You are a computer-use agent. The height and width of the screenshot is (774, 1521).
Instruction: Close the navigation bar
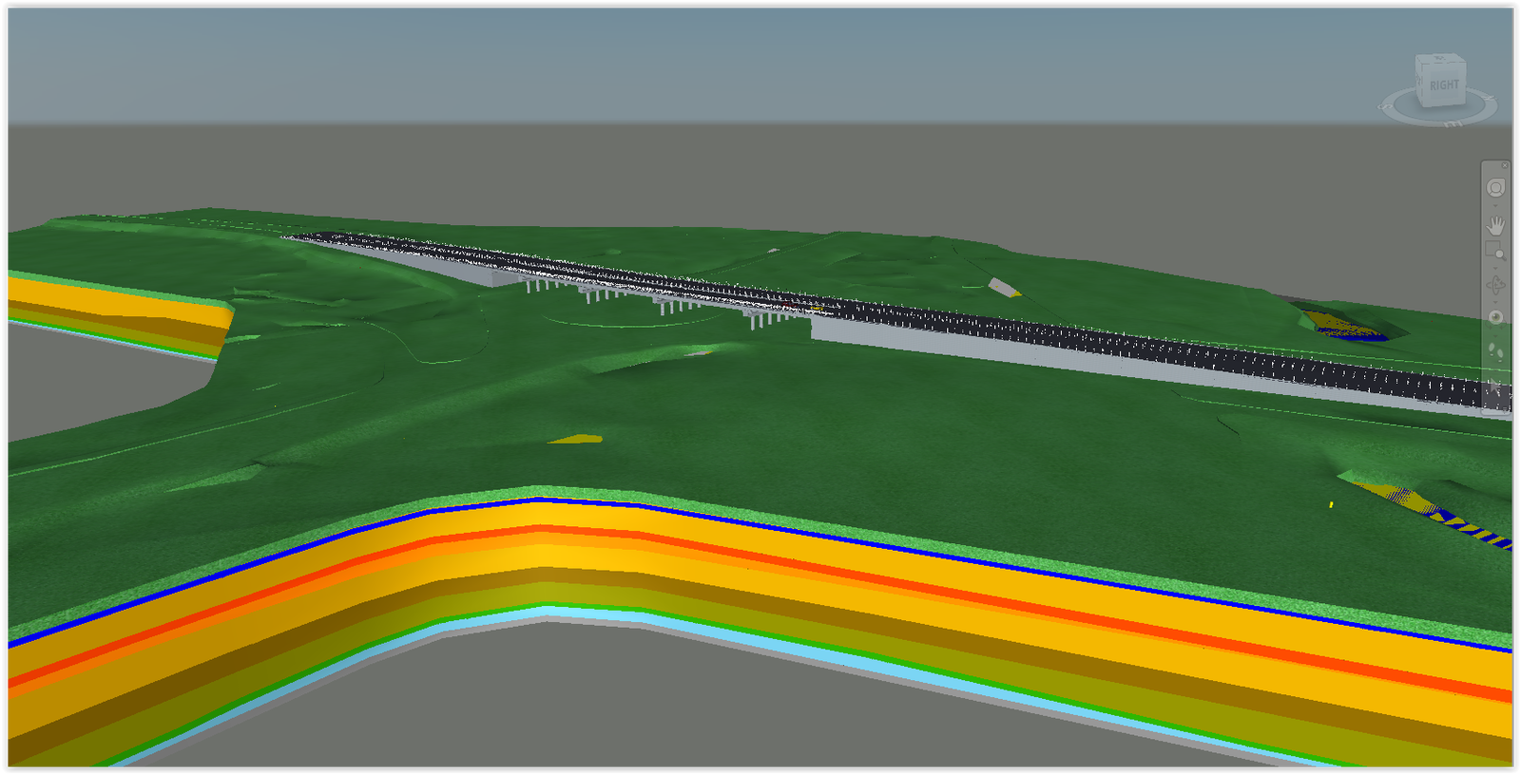point(1505,166)
